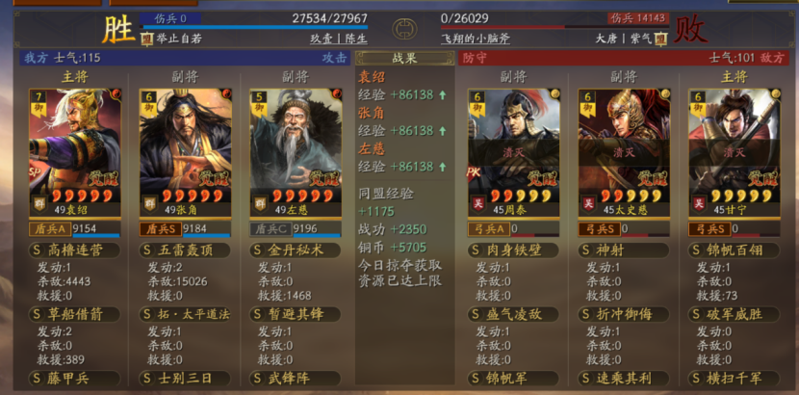Open the 太史慈 general portrait card

point(624,153)
